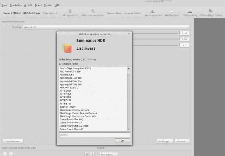Click the Alle speichern toolbar icon

click(70, 11)
